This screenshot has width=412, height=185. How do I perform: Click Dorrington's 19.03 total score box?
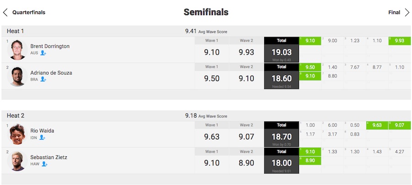(282, 54)
